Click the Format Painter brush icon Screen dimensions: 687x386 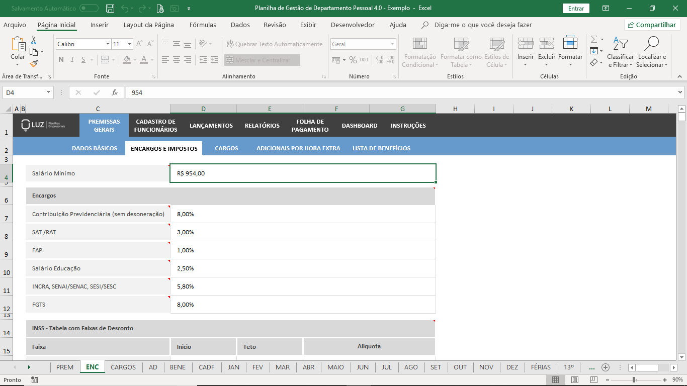pos(34,64)
